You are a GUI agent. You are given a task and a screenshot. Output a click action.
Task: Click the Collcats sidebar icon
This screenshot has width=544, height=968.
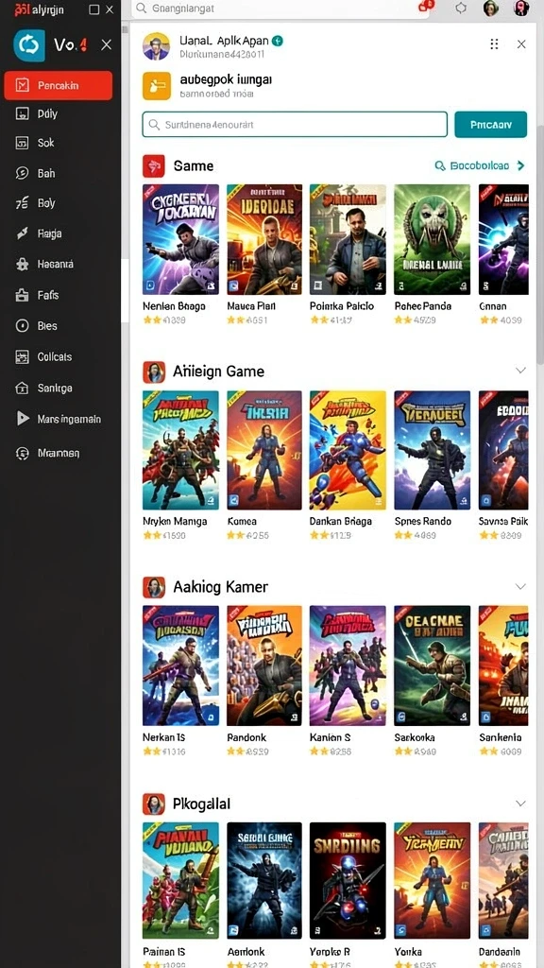23,356
